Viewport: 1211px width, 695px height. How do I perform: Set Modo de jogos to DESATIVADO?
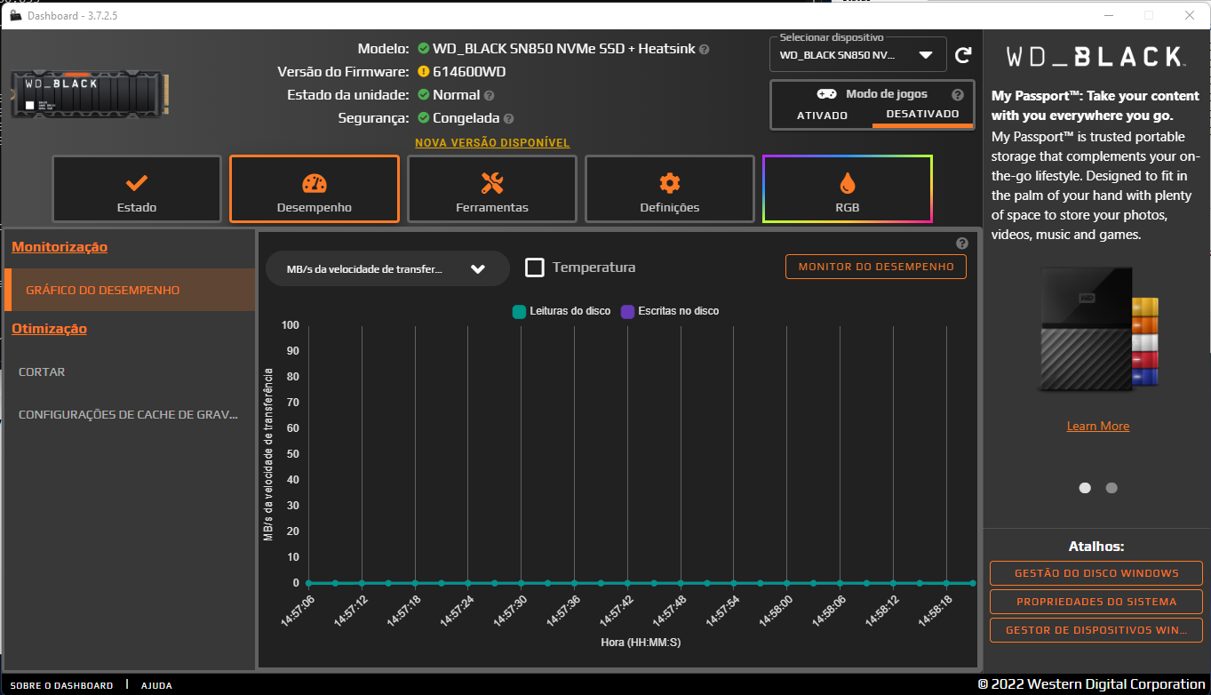pyautogui.click(x=922, y=115)
